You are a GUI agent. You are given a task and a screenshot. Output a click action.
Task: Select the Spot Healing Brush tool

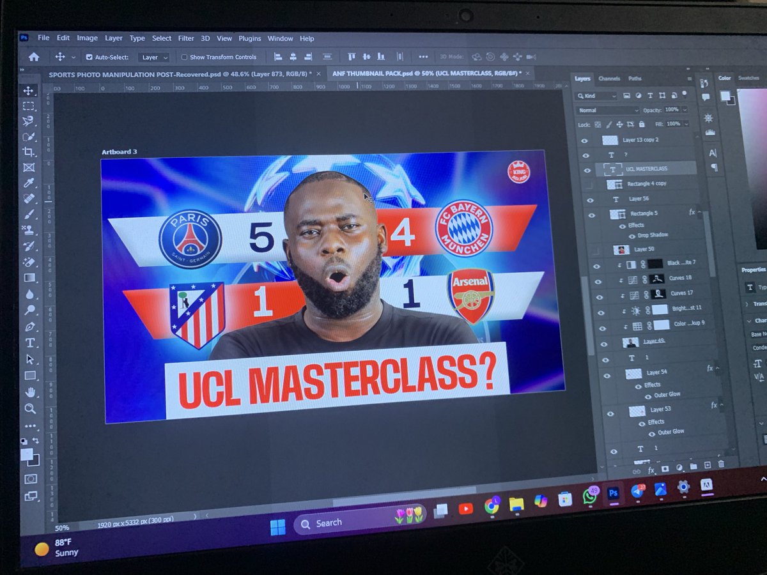(29, 199)
